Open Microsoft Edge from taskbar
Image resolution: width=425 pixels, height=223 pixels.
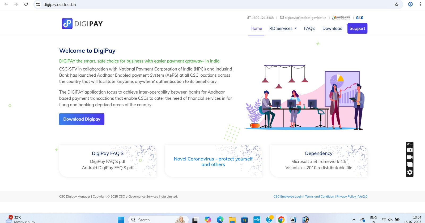coord(220,220)
